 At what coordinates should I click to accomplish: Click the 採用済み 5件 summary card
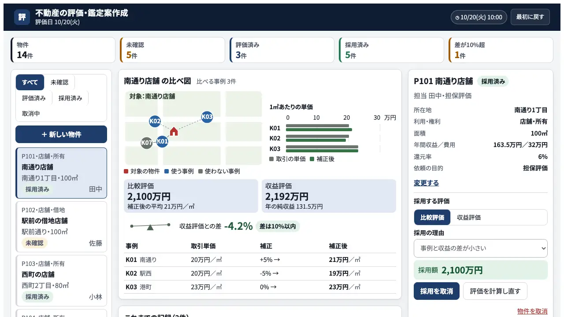391,50
